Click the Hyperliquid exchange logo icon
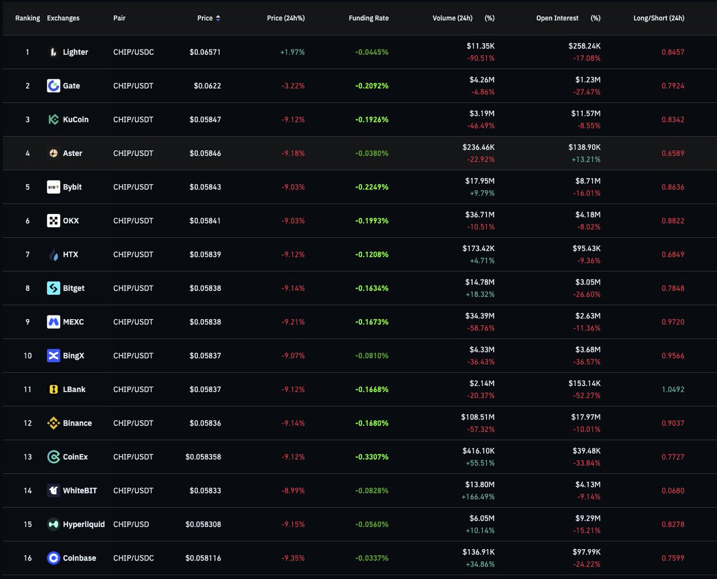717x579 pixels. 53,525
